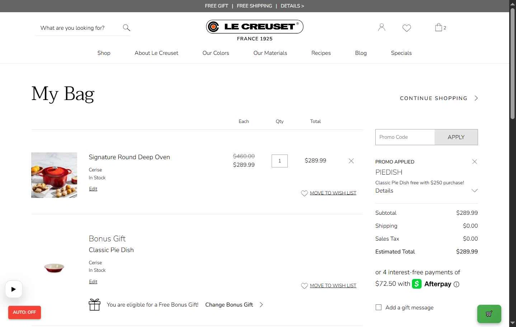
Task: Click the Estimated Total amount $289.99
Action: (467, 252)
